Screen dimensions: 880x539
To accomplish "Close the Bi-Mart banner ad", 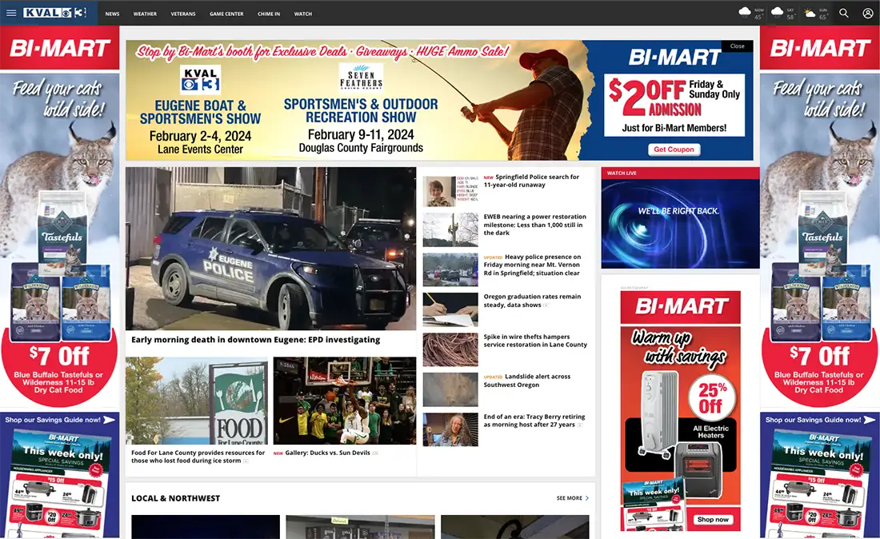I will point(738,46).
